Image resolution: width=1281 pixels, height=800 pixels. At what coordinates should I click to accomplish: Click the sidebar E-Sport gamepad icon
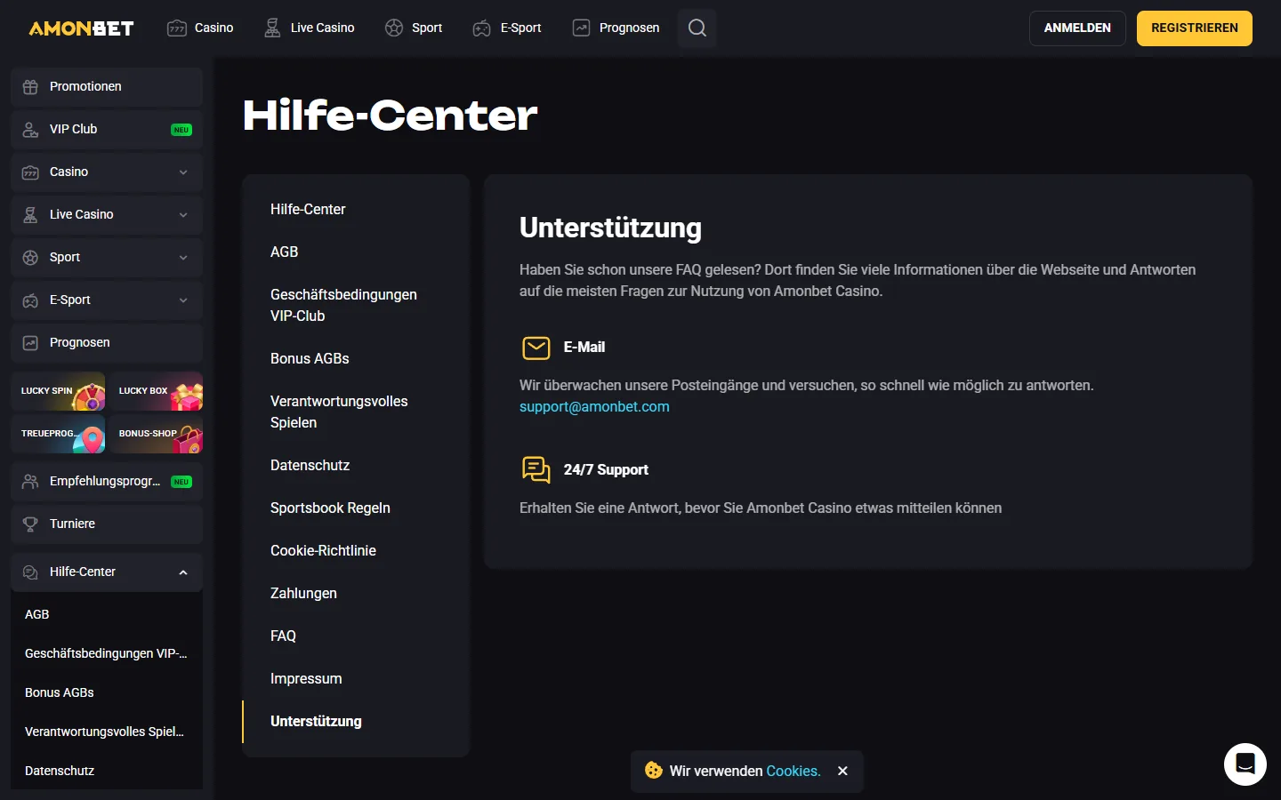[x=30, y=300]
